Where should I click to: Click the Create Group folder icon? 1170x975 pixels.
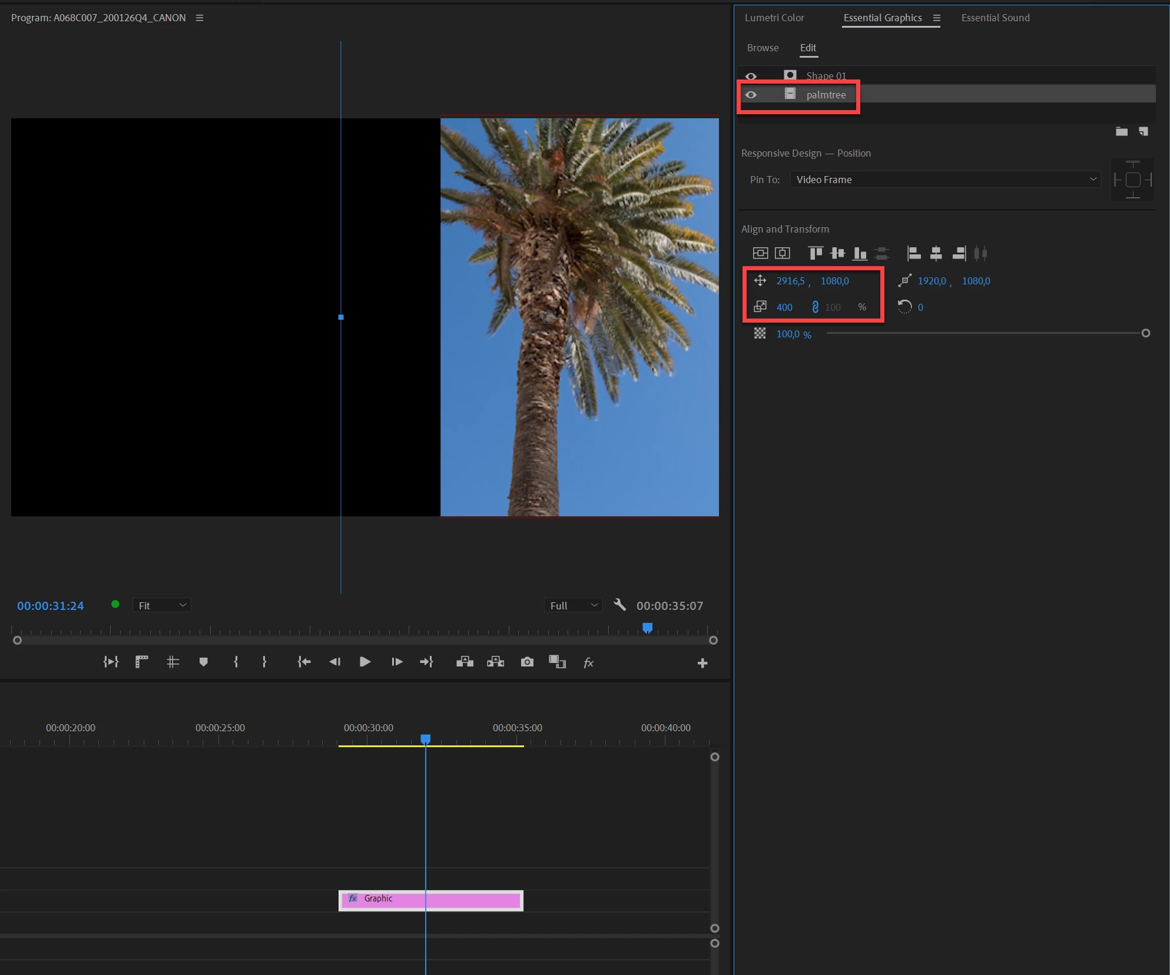point(1121,132)
